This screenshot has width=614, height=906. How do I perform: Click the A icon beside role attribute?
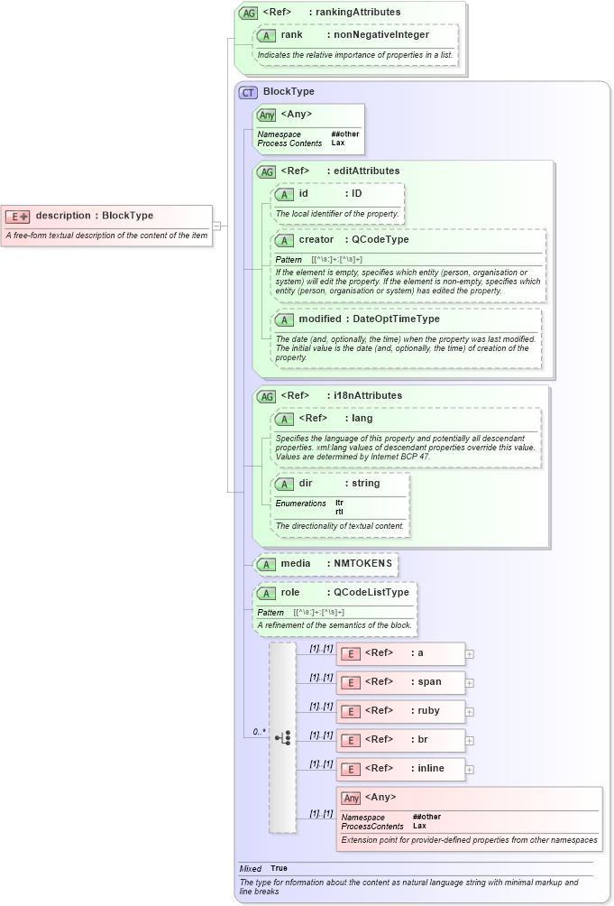coord(266,594)
